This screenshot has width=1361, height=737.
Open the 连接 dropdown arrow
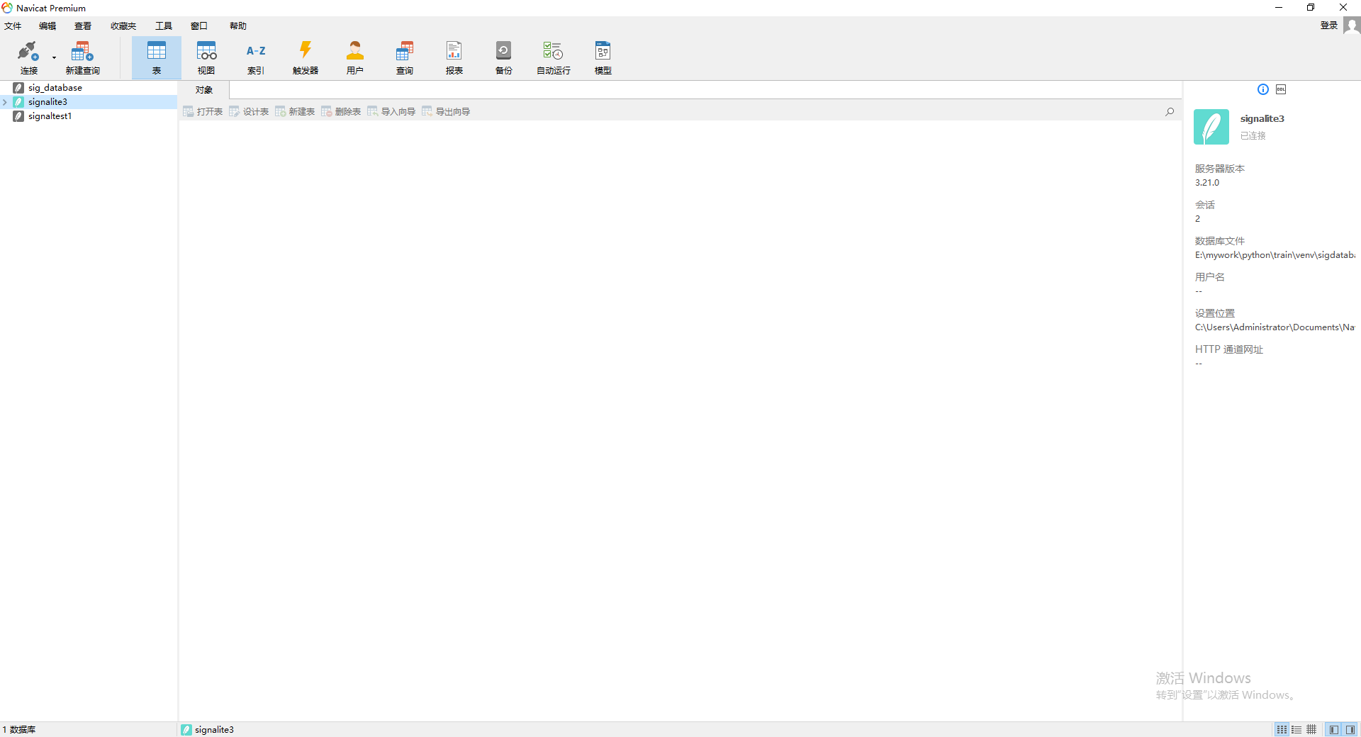(54, 57)
